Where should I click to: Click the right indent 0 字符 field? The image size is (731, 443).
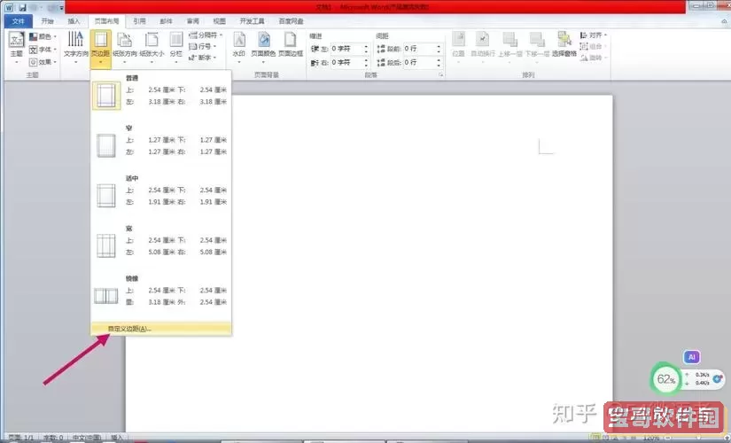click(346, 62)
